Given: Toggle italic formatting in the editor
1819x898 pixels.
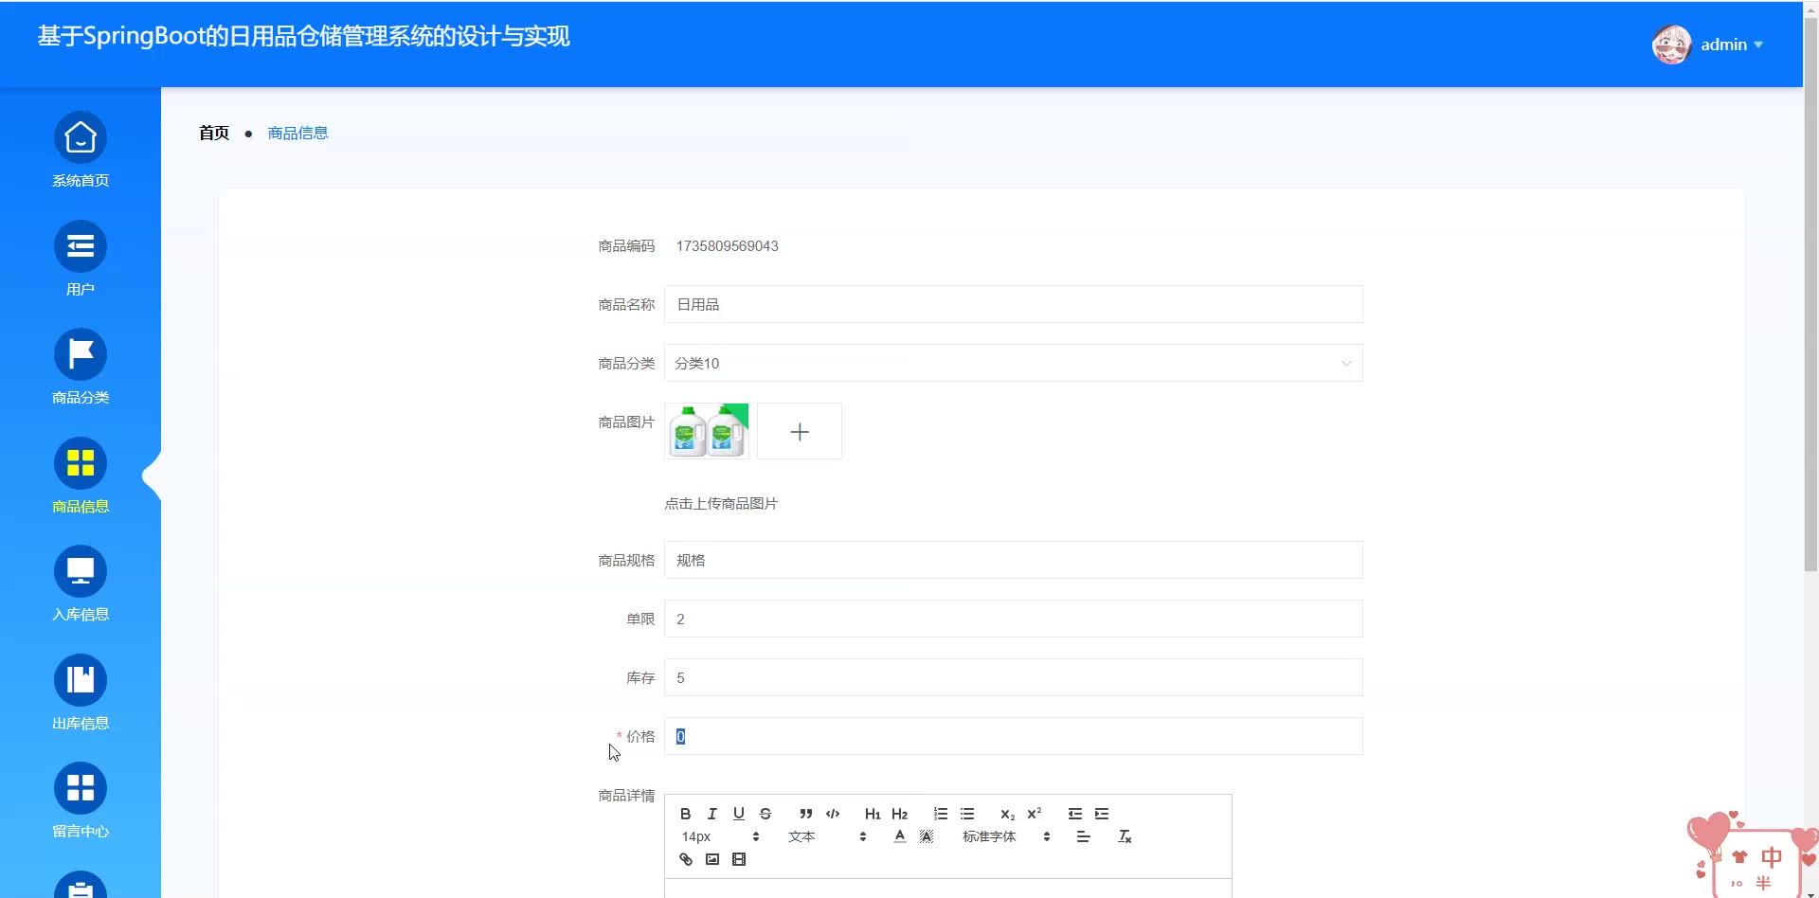Looking at the screenshot, I should (x=712, y=814).
